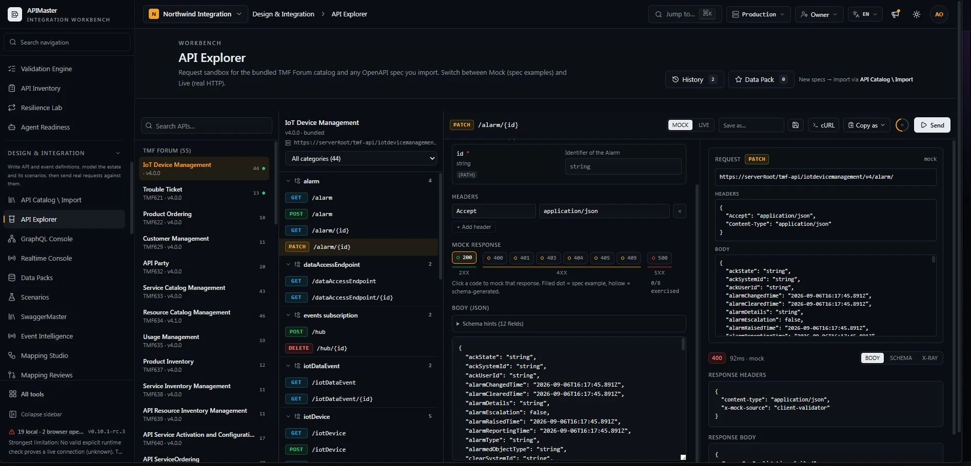Click the save request disk icon
The width and height of the screenshot is (971, 466).
point(796,125)
